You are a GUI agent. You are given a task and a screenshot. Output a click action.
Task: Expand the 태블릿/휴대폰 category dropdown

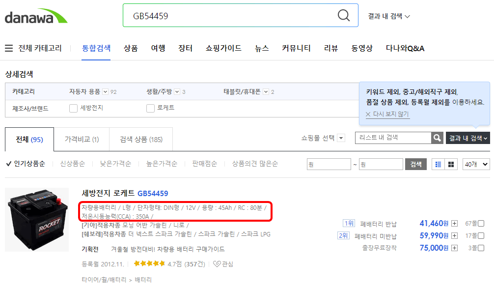(x=266, y=92)
